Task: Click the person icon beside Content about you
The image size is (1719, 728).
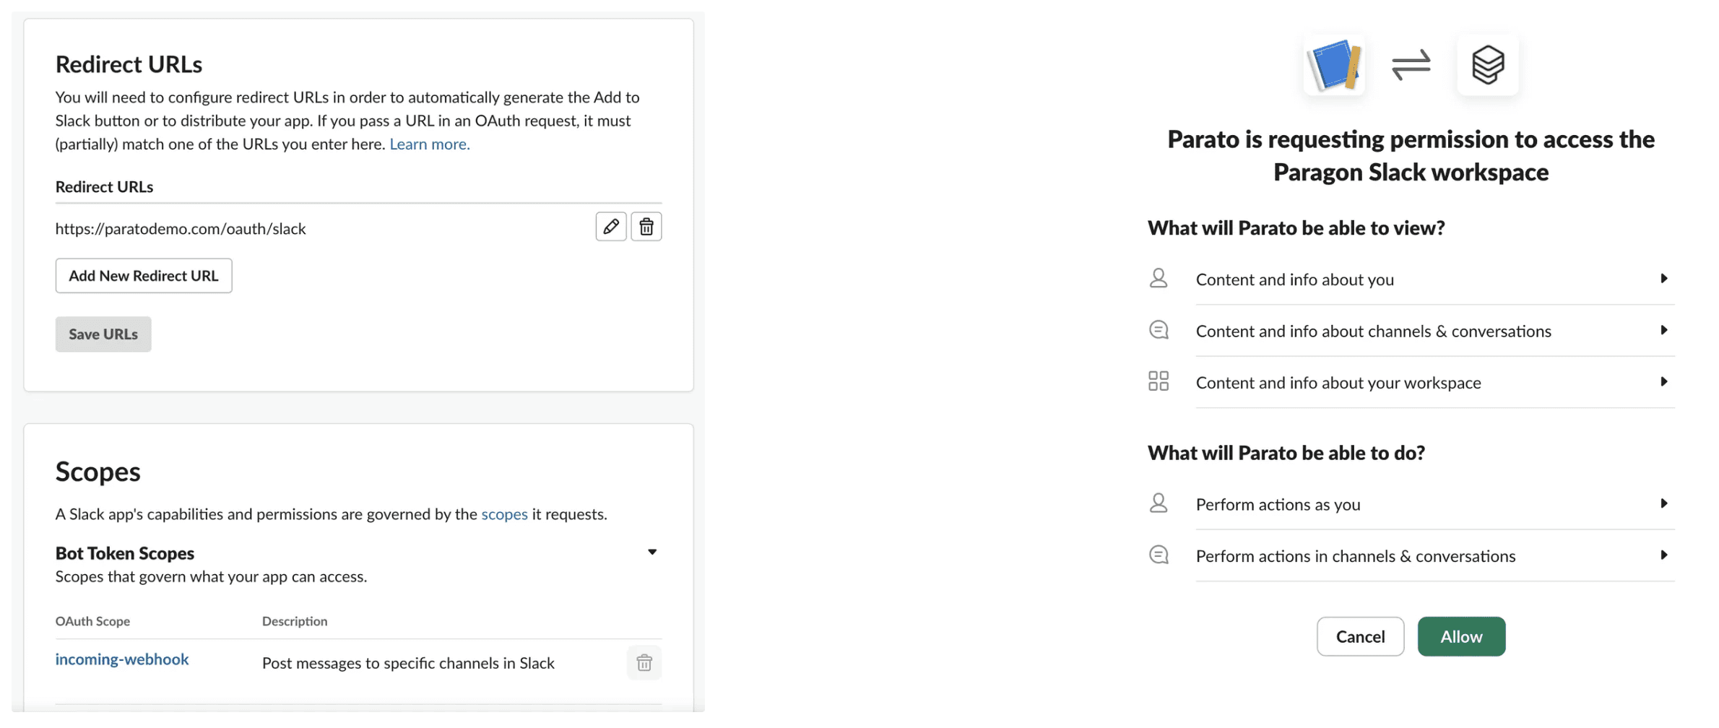Action: 1159,279
